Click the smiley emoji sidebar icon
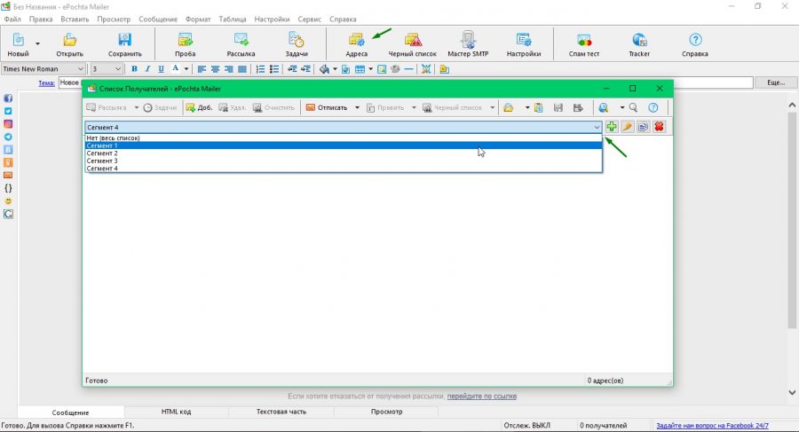 (8, 200)
